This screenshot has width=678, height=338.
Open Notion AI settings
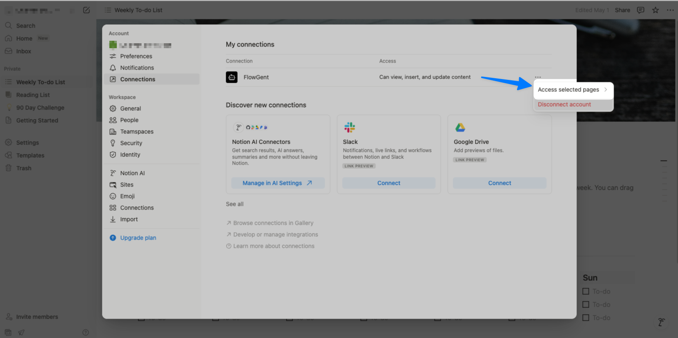(132, 173)
